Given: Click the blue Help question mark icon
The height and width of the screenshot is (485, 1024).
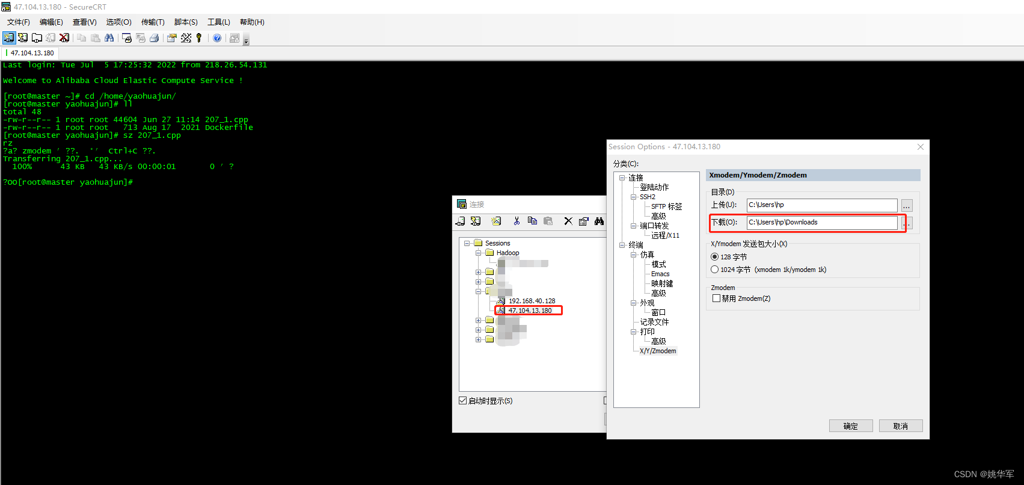Looking at the screenshot, I should 217,38.
